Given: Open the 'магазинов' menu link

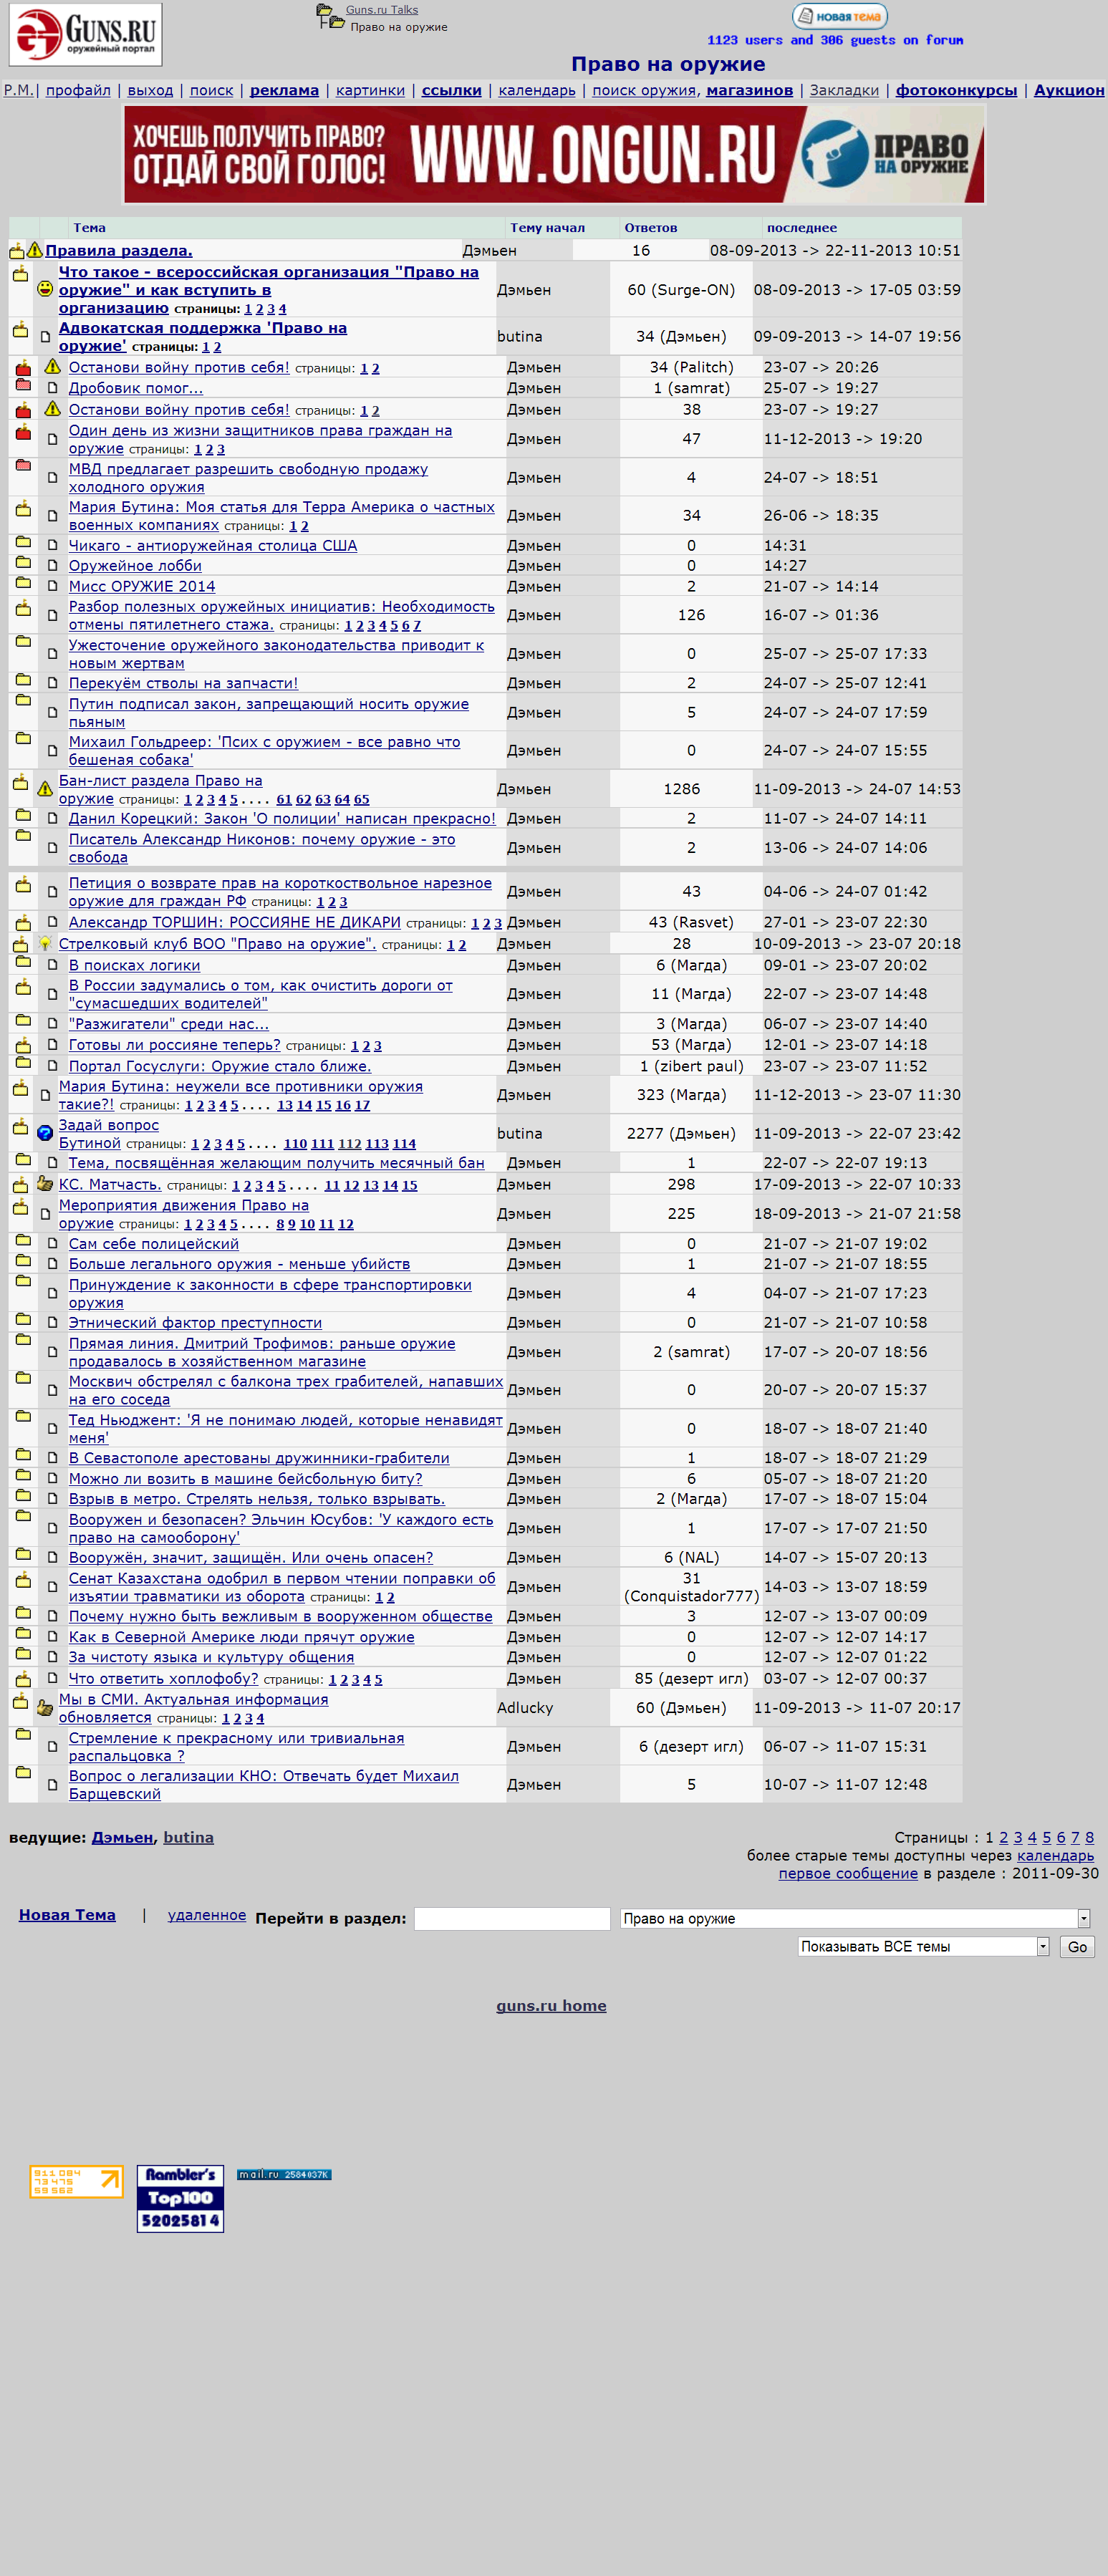Looking at the screenshot, I should point(749,90).
